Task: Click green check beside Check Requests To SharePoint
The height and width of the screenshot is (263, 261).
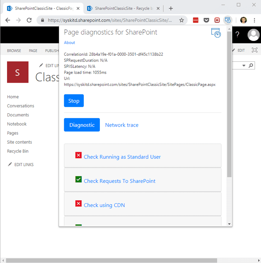Action: [x=78, y=179]
